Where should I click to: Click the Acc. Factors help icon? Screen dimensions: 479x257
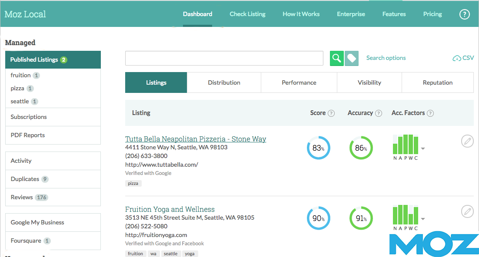(x=430, y=113)
